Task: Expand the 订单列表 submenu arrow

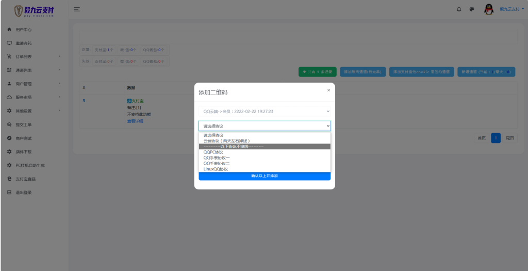Action: (60, 56)
